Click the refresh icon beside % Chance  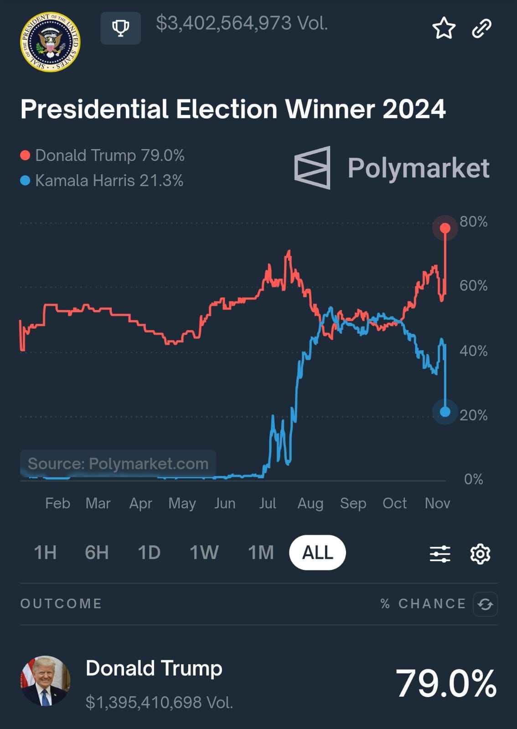coord(485,604)
